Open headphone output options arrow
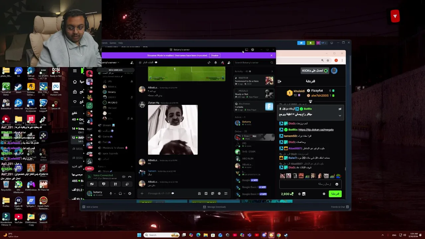The width and height of the screenshot is (425, 239). pos(125,194)
